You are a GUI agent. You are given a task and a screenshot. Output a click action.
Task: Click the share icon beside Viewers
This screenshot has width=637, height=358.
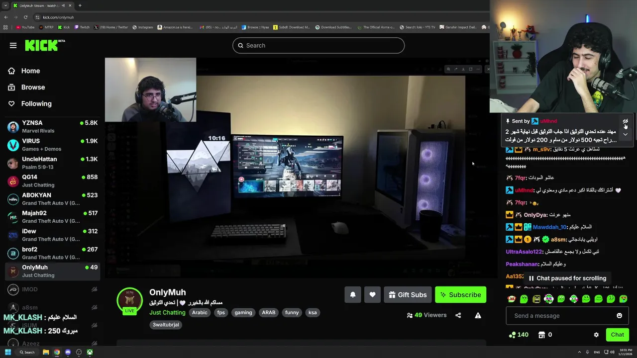click(458, 315)
